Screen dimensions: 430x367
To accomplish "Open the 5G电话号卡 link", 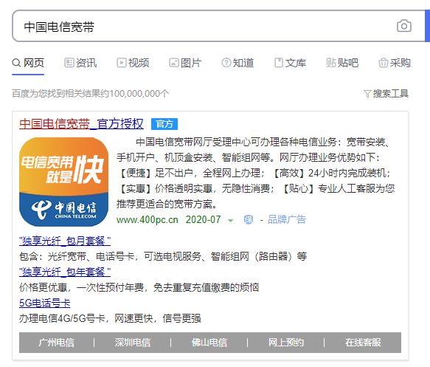I will click(x=45, y=303).
